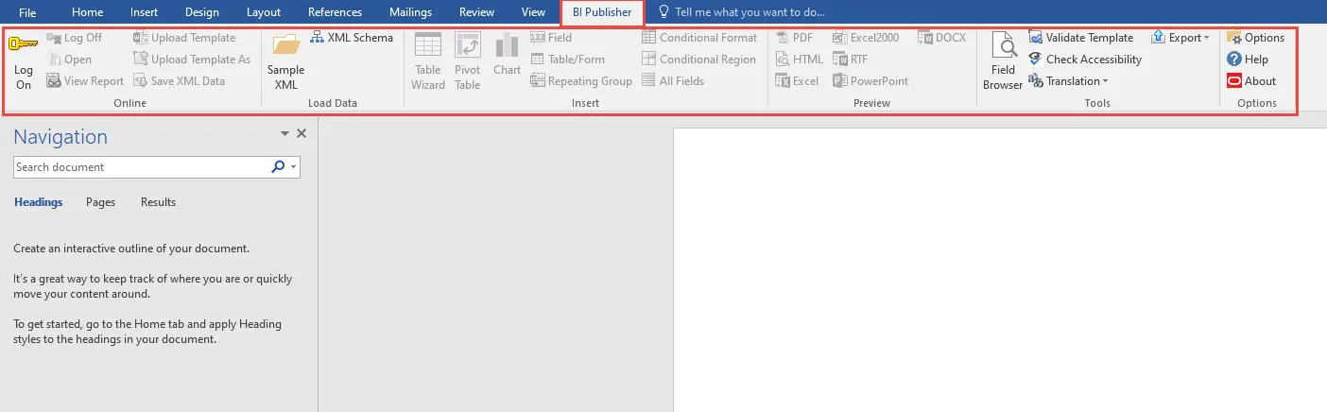Switch to the Layout tab
The image size is (1327, 412).
point(264,12)
